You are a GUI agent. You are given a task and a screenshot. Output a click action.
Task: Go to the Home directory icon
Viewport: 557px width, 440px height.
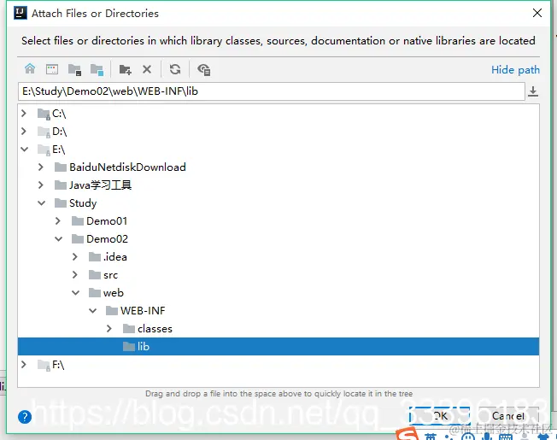30,69
